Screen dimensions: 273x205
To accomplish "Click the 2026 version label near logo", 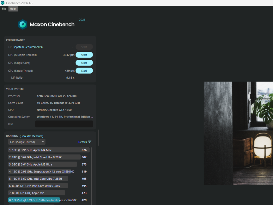I will click(x=82, y=20).
